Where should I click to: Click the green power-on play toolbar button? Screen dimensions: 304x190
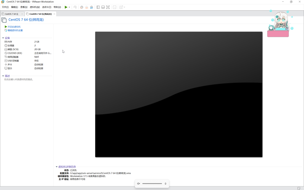click(x=66, y=7)
